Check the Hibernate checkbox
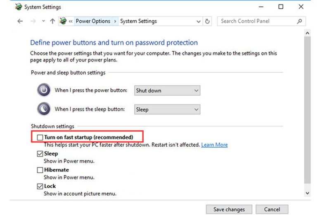The image size is (322, 215). coord(40,170)
